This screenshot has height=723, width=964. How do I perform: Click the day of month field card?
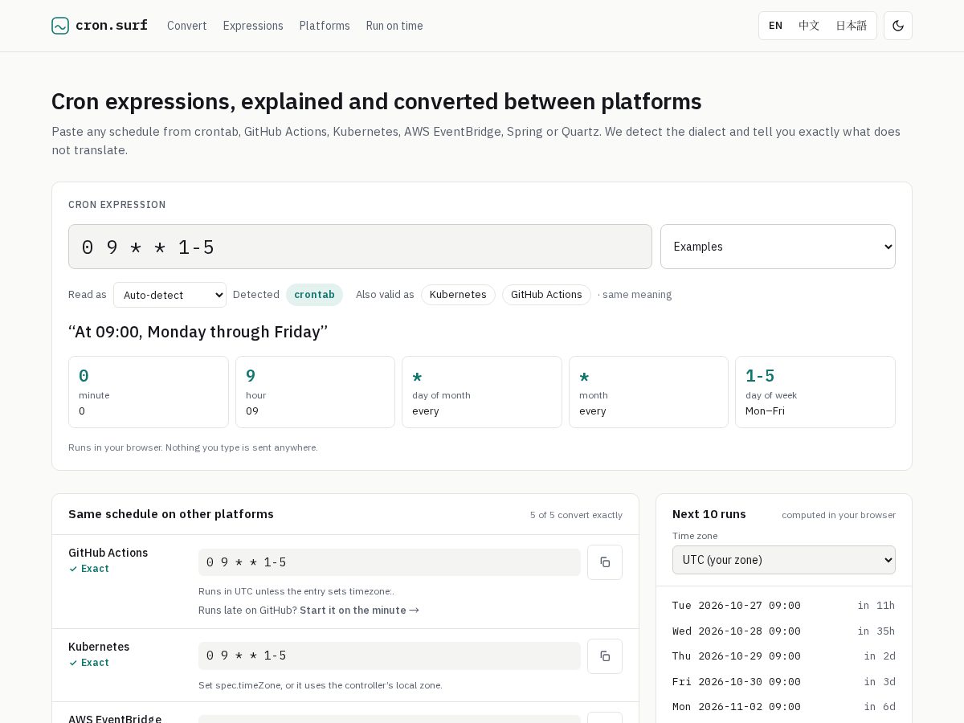pyautogui.click(x=482, y=392)
